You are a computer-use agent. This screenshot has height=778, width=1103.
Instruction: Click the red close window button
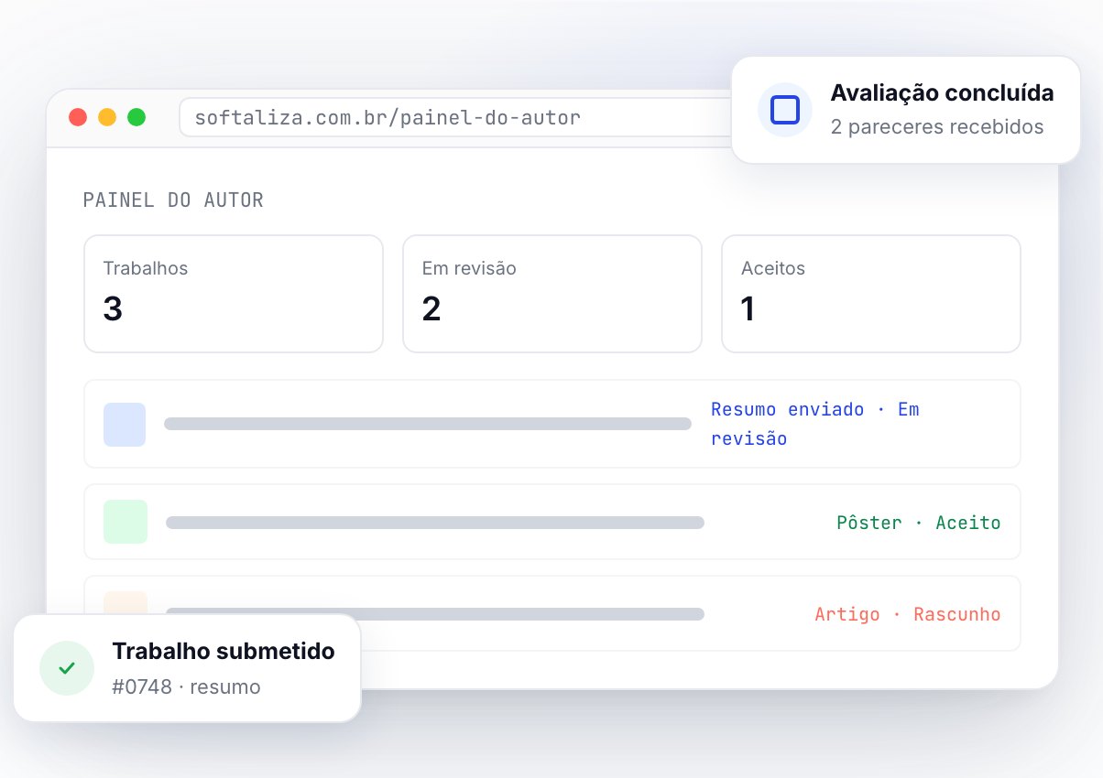point(78,117)
